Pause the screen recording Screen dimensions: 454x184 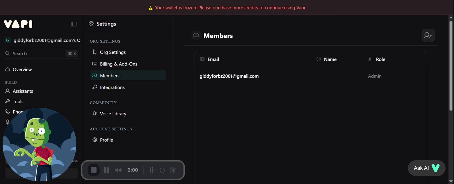(106, 170)
